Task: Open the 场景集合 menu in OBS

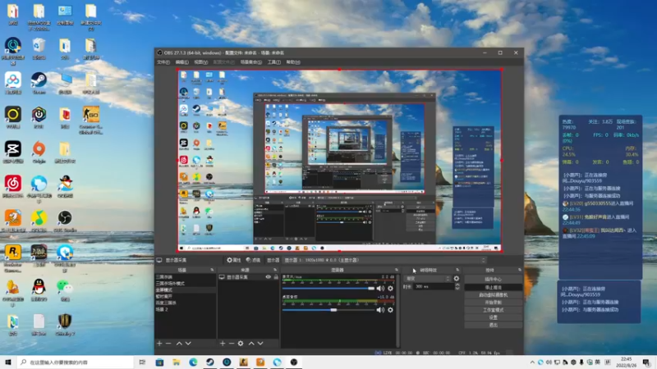Action: point(251,62)
